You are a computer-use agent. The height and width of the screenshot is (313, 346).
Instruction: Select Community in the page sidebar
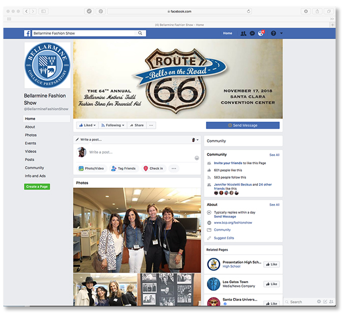pos(35,168)
